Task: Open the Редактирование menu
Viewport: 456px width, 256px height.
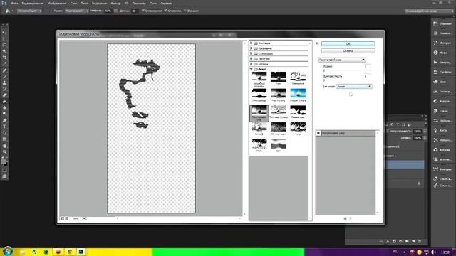Action: pyautogui.click(x=32, y=3)
